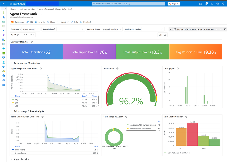The height and width of the screenshot is (162, 227).
Task: Open the Export dropdown menu
Action: (63, 22)
